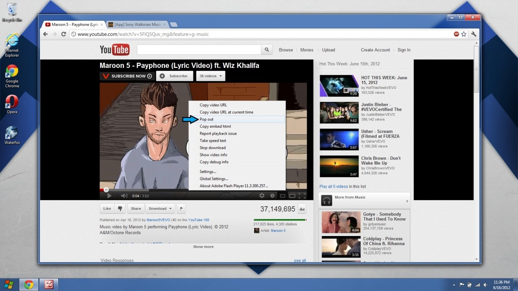This screenshot has height=291, width=518.
Task: Open the Usher - Scream video thumbnail
Action: click(339, 139)
